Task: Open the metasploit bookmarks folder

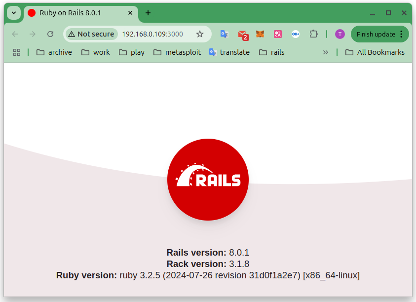Action: tap(177, 52)
